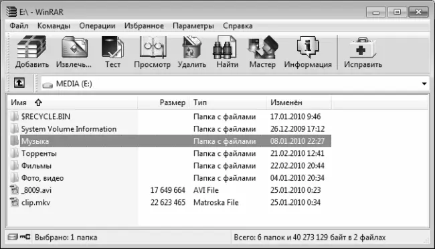Click the Выбрано: 1 папка status text
Screen dimensions: 435x249
click(x=66, y=238)
